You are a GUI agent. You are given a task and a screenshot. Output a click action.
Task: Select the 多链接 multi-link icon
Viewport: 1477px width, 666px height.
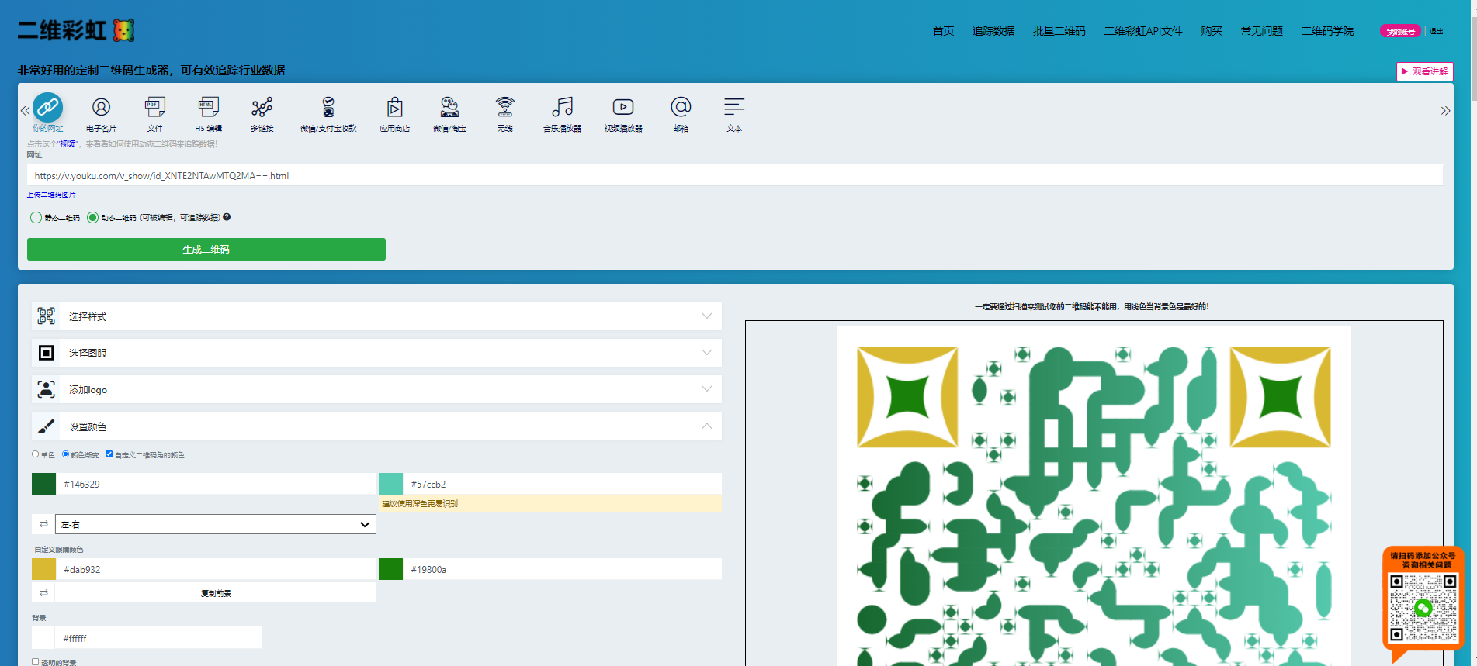(262, 107)
